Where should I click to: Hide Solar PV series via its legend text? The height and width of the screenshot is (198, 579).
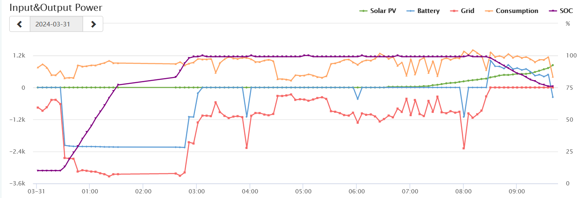383,11
